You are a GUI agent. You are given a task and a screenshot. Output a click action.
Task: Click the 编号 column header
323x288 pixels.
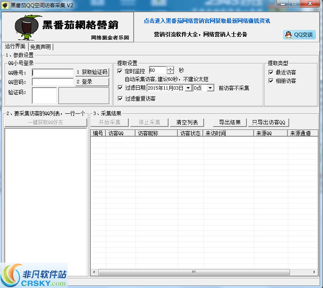[98, 133]
